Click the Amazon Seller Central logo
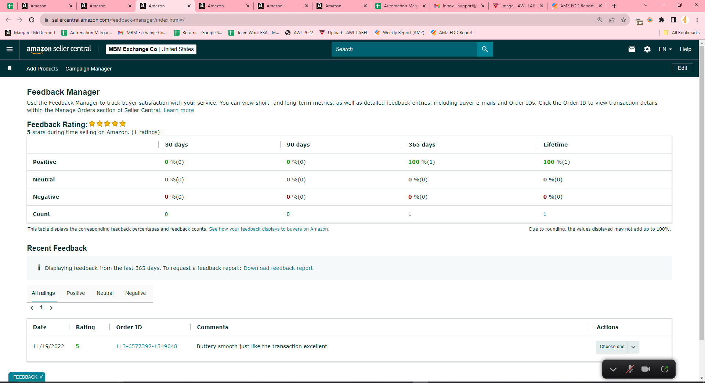Image resolution: width=705 pixels, height=383 pixels. pos(59,49)
